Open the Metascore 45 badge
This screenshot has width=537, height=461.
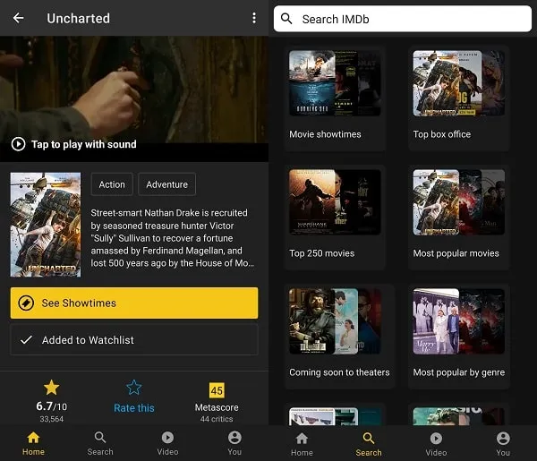tap(217, 390)
